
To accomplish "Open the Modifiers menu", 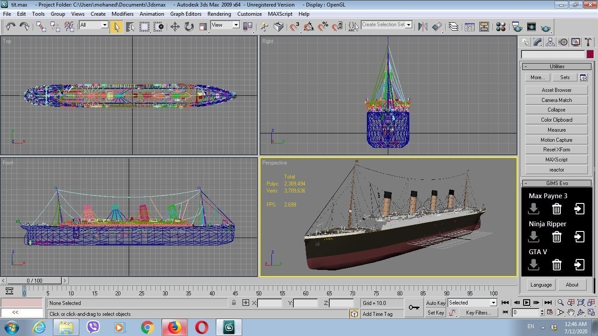I will coord(123,14).
